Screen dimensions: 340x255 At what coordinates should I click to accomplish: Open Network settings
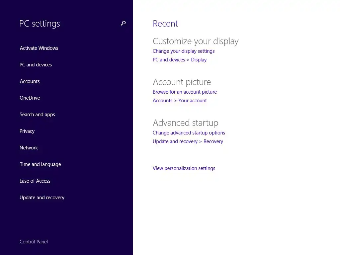(29, 148)
